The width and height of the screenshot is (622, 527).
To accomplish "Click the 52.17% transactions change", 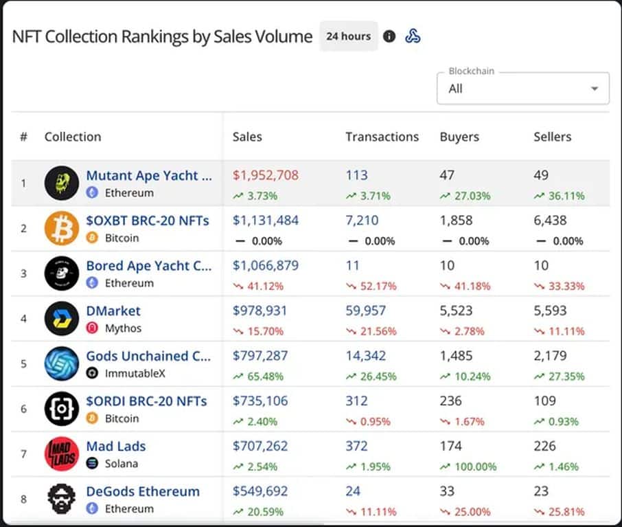I will click(x=371, y=286).
